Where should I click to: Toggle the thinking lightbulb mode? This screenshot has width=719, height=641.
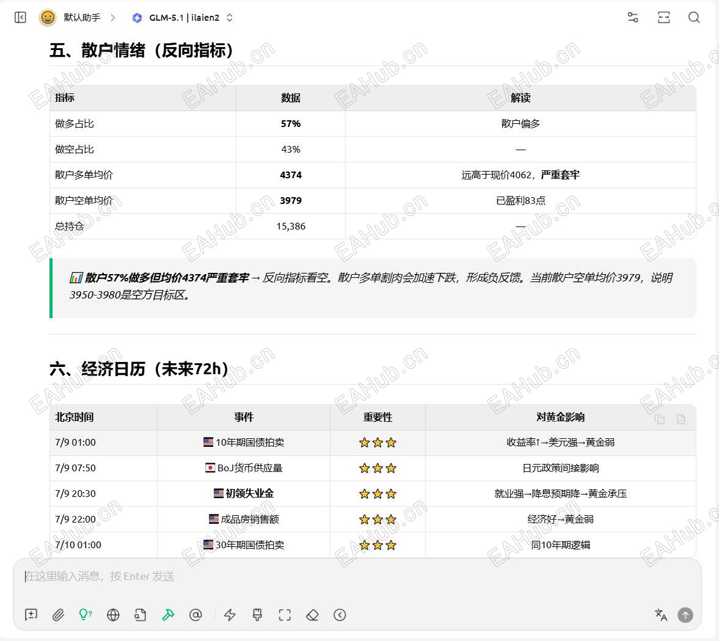pos(86,615)
